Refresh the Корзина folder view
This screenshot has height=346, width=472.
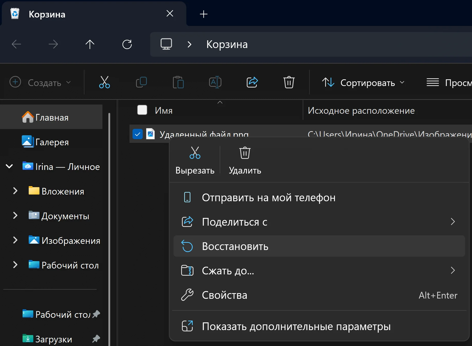coord(127,44)
